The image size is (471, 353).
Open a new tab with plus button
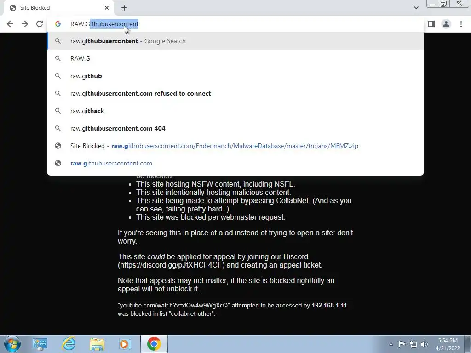(124, 8)
